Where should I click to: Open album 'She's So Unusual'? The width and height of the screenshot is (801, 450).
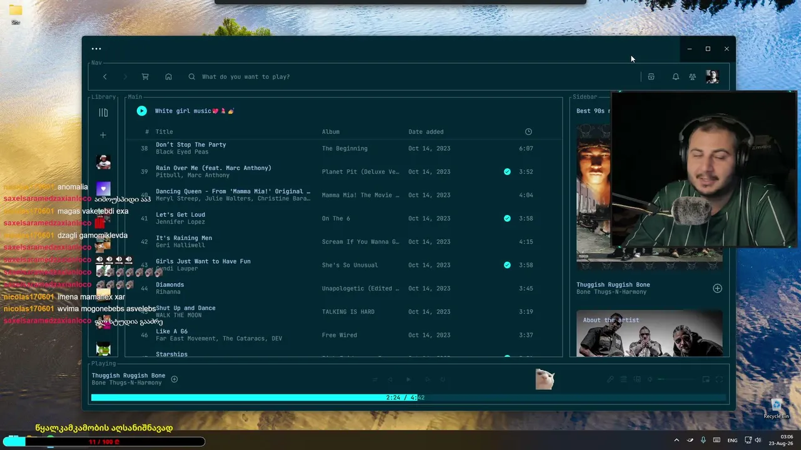pyautogui.click(x=350, y=265)
